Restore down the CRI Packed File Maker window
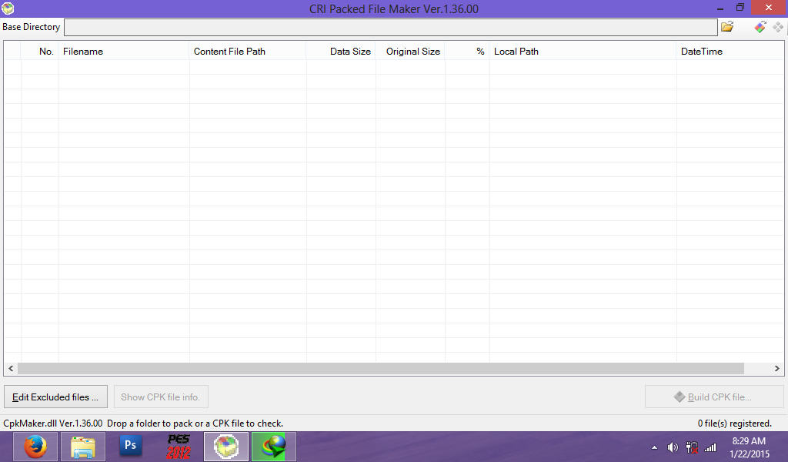 (x=740, y=8)
